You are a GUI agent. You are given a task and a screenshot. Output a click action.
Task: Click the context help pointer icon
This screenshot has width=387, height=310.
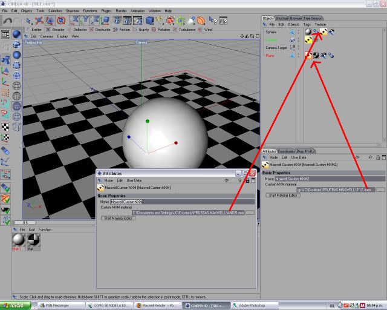[212, 21]
